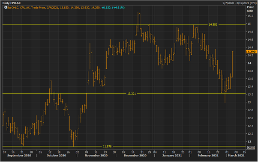The image size is (258, 162).
Task: Click the 12.8 price axis label
Action: 250,110
